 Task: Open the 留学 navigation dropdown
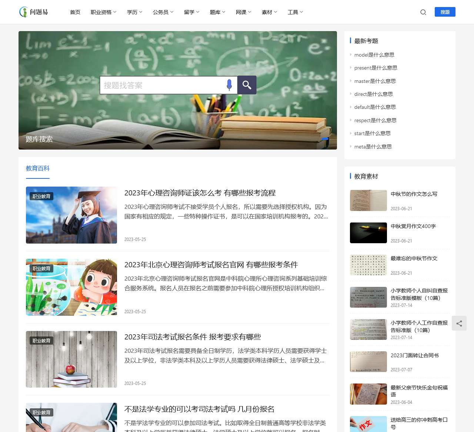coord(191,12)
